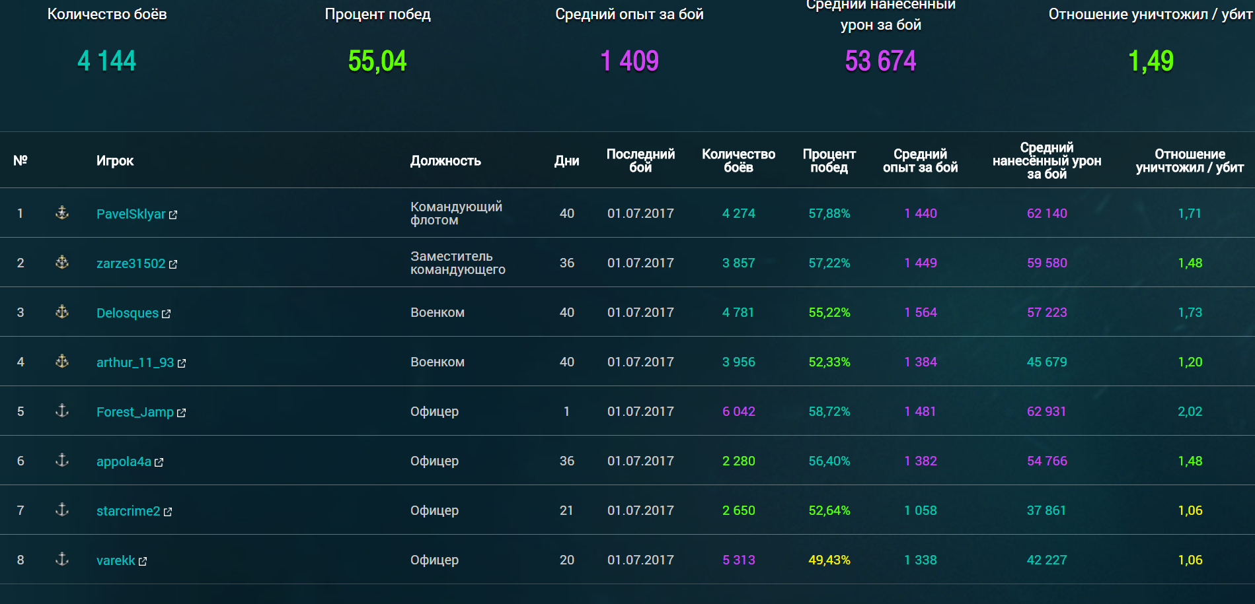Open the arthur_11_93 player name link
Viewport: 1255px width, 604px height.
click(135, 362)
